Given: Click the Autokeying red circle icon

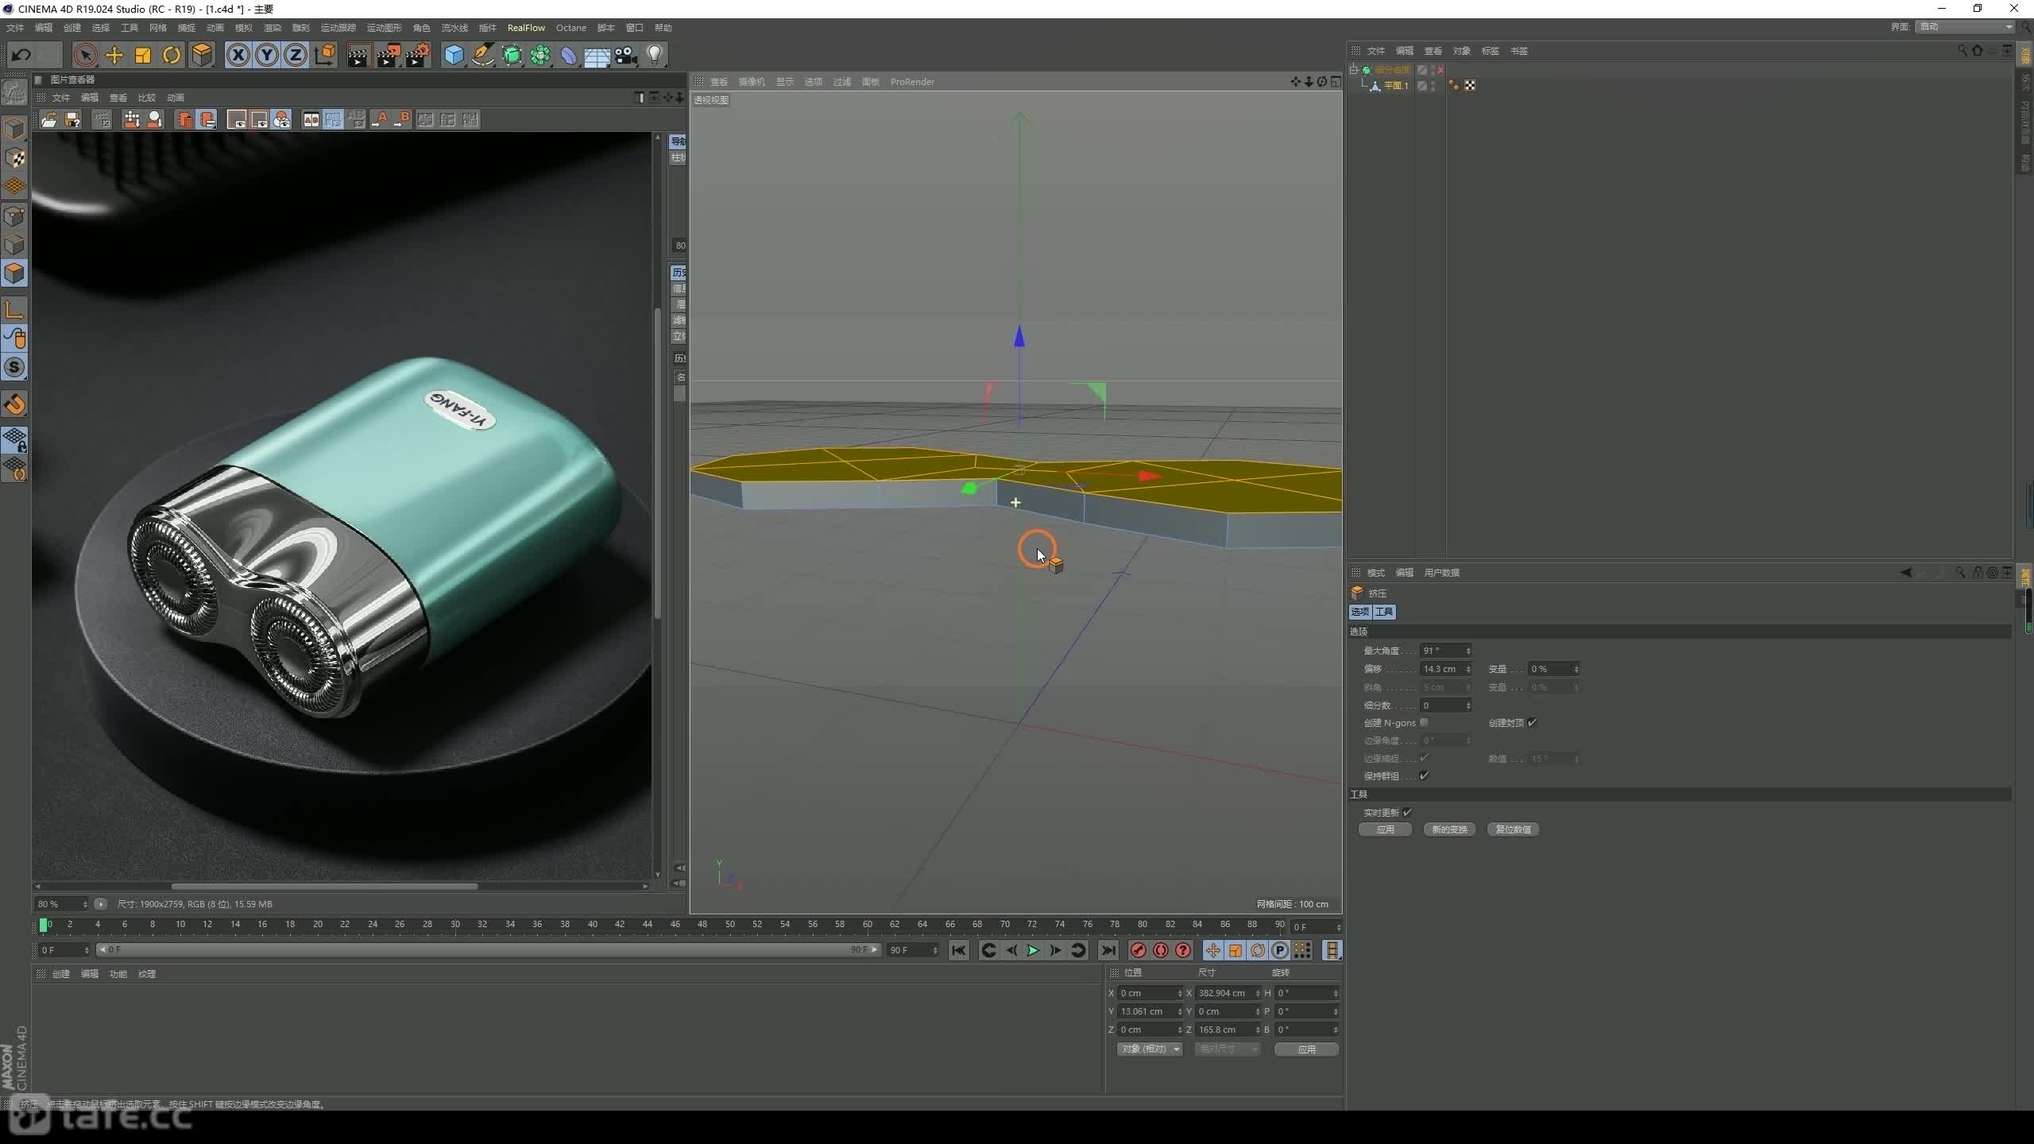Looking at the screenshot, I should (x=1161, y=950).
